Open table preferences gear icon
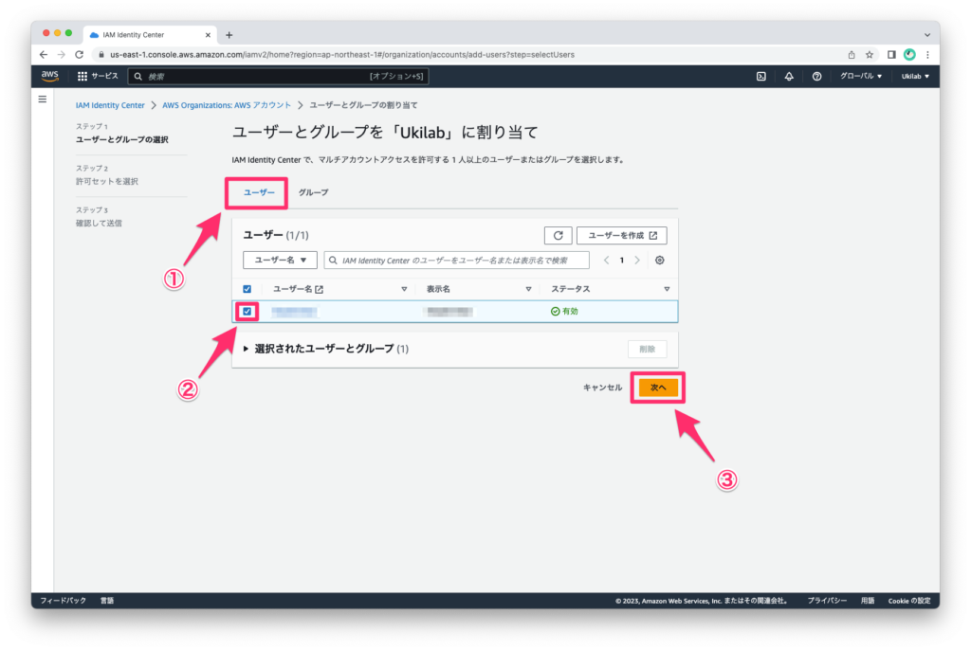Viewport: 971px width, 650px height. (x=660, y=260)
